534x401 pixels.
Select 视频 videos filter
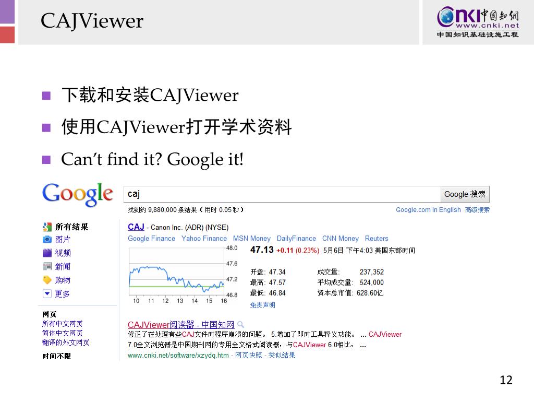coord(63,253)
